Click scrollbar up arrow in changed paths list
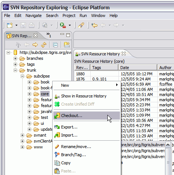This screenshot has height=175, width=174. coord(168,145)
